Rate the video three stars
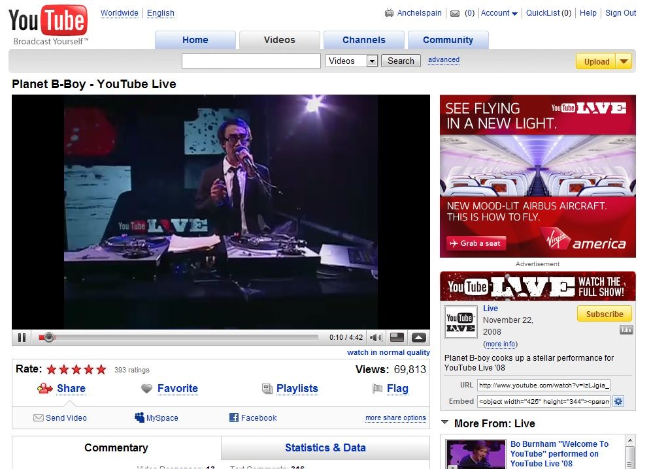Viewport: 651px width, 469px height. click(76, 369)
